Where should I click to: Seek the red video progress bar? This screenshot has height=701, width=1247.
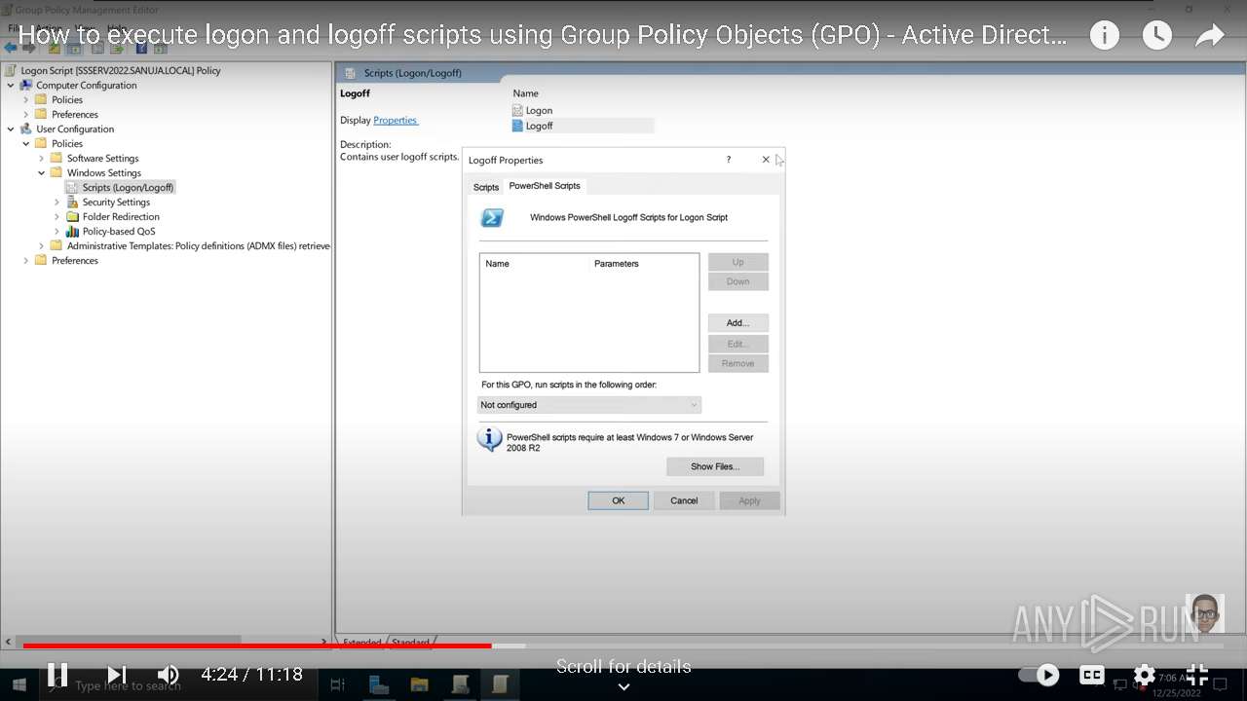257,646
